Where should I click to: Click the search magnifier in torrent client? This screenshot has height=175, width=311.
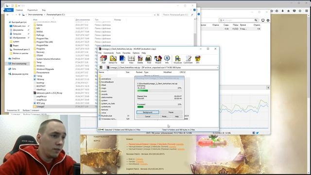click(256, 20)
